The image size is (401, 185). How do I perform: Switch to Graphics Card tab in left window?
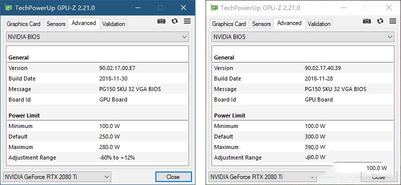coord(24,24)
